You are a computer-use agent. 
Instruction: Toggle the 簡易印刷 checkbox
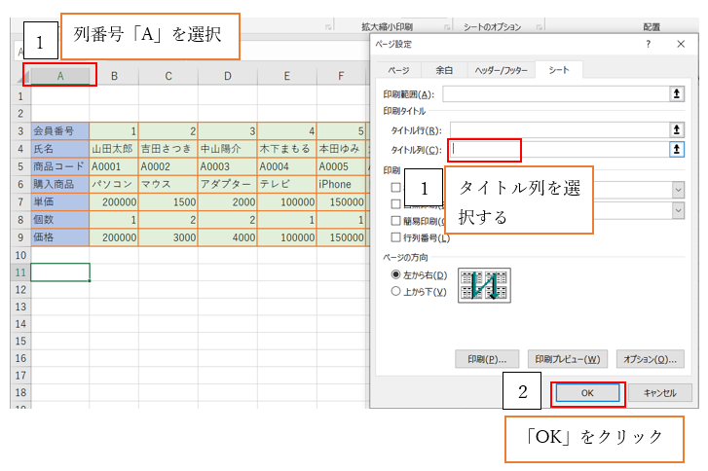point(396,221)
